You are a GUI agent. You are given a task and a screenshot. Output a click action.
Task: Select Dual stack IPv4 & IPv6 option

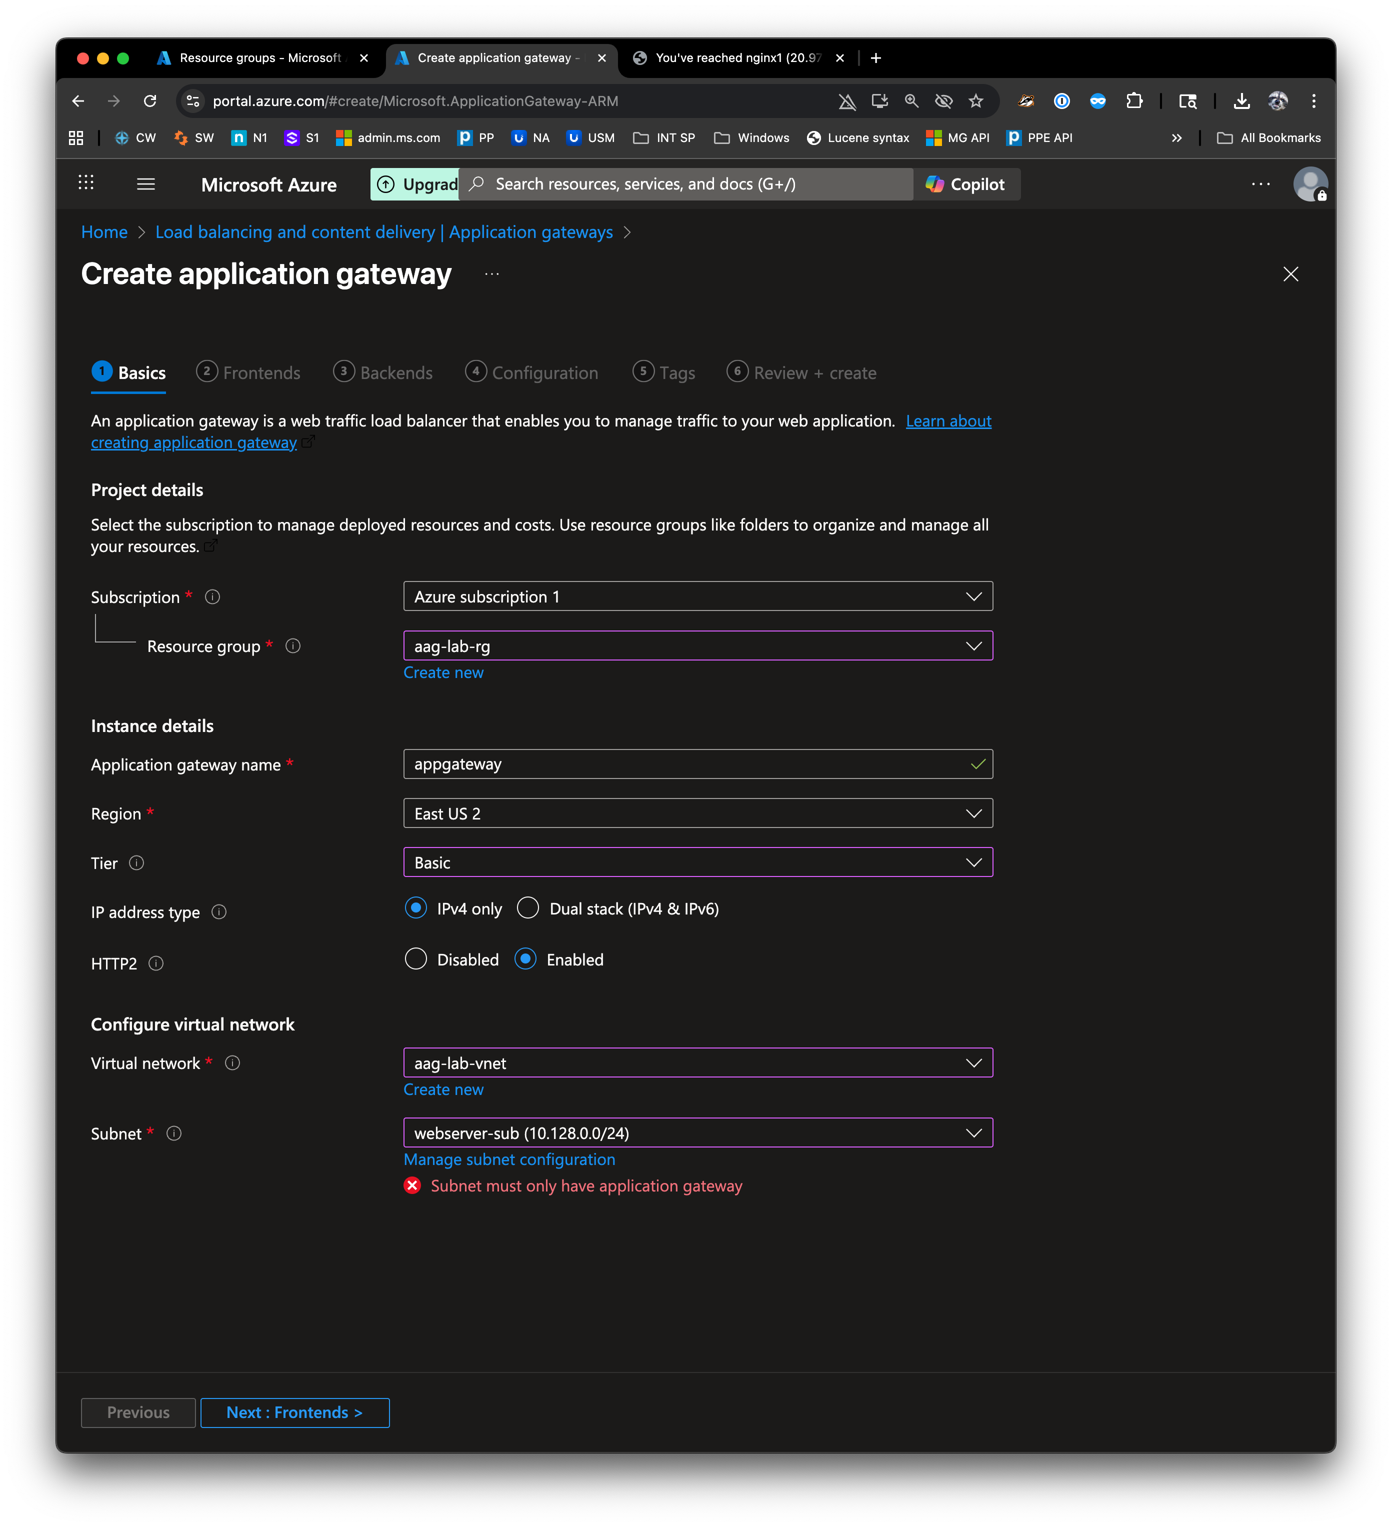[x=528, y=908]
